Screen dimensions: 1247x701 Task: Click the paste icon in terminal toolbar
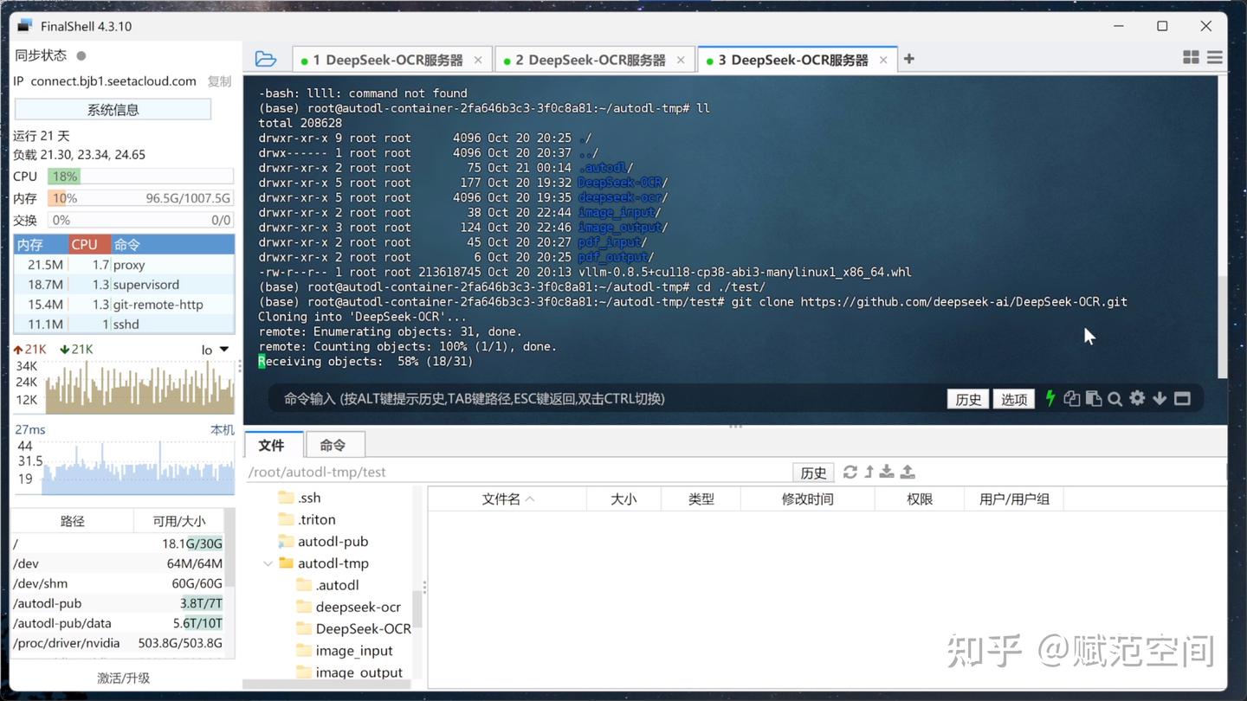tap(1094, 398)
